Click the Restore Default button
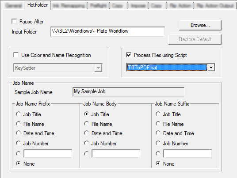Screen dimensions: 237x178 point(195,39)
